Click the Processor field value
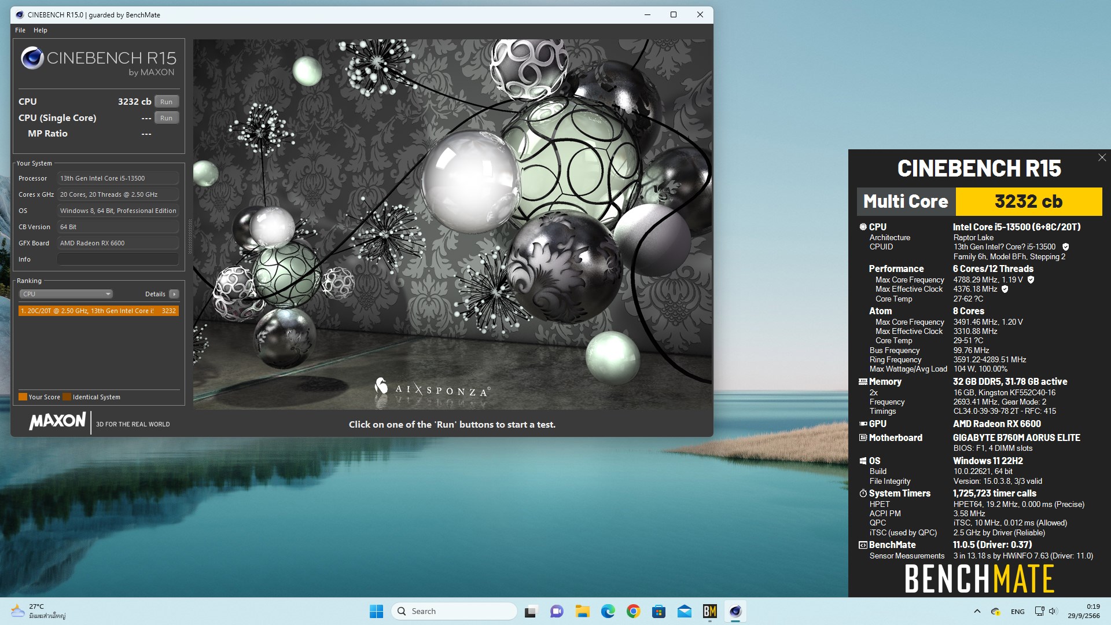Viewport: 1111px width, 625px height. [118, 178]
